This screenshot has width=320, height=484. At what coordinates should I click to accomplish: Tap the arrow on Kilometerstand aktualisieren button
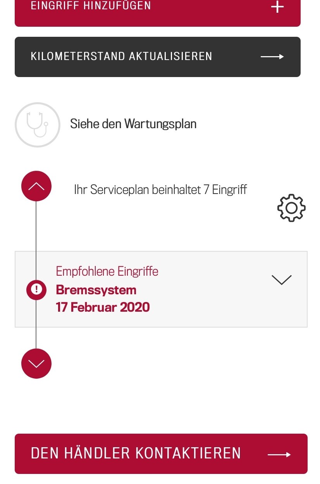[272, 57]
